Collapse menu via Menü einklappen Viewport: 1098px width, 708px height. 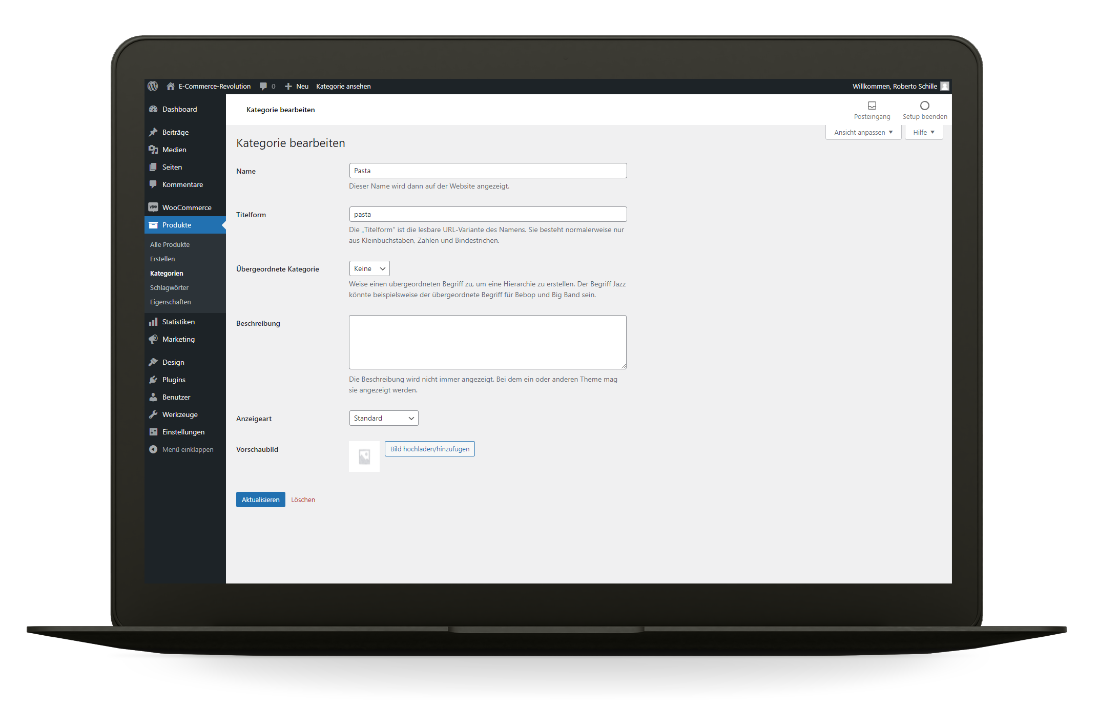click(188, 449)
